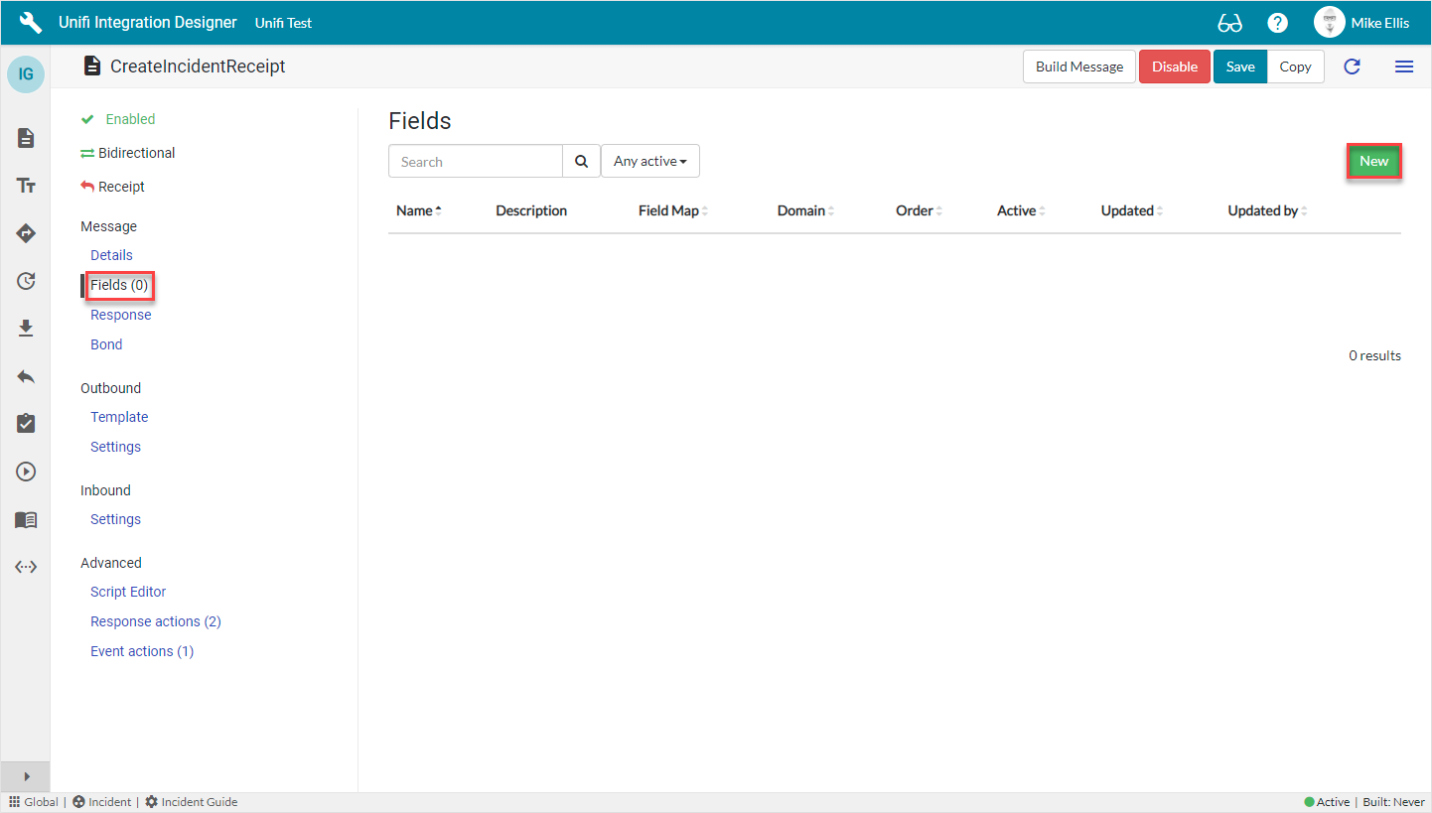Open the wrench tool icon in the header
Viewport: 1432px width, 813px height.
point(29,21)
